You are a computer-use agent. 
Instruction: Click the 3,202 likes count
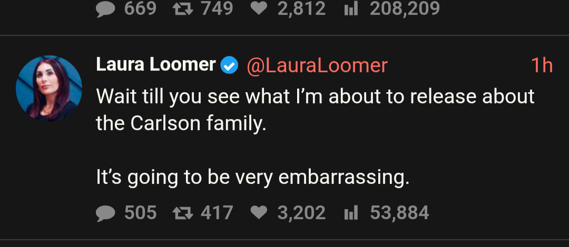(301, 213)
